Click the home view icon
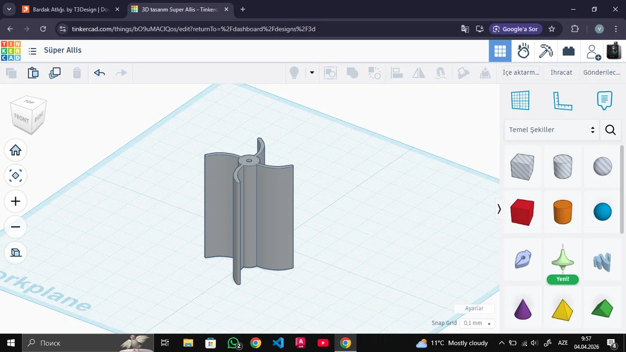This screenshot has height=352, width=626. click(x=15, y=150)
